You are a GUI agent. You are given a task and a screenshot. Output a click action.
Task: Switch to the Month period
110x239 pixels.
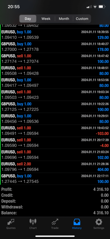[x=64, y=19]
